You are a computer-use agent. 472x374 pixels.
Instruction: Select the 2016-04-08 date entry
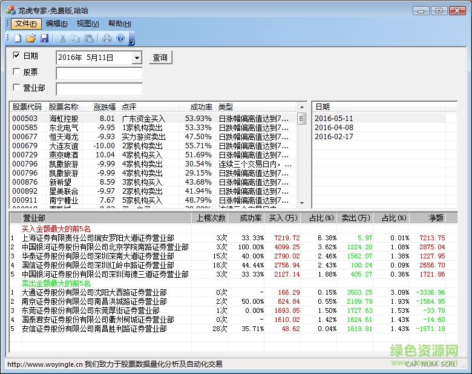(x=334, y=128)
